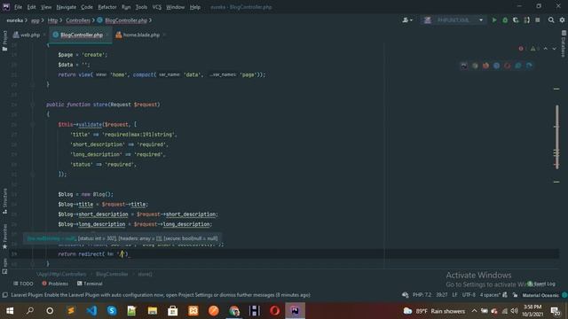Viewport: 568px width, 319px height.
Task: Run the current configuration with the green play icon
Action: point(494,20)
